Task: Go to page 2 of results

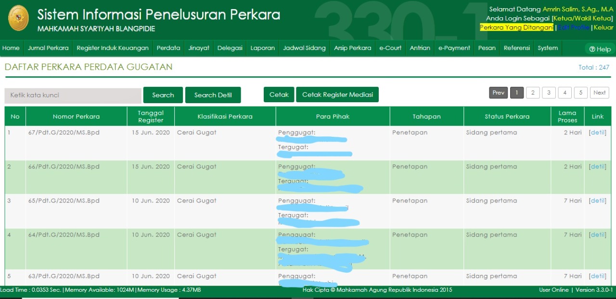Action: (x=533, y=93)
